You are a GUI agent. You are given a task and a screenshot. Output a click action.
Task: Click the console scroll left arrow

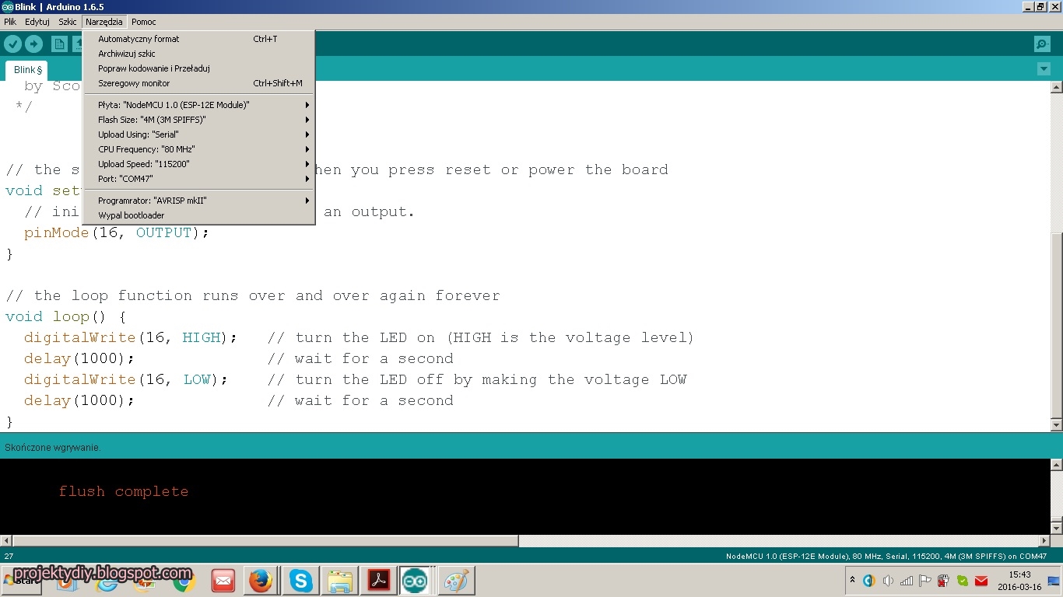6,540
